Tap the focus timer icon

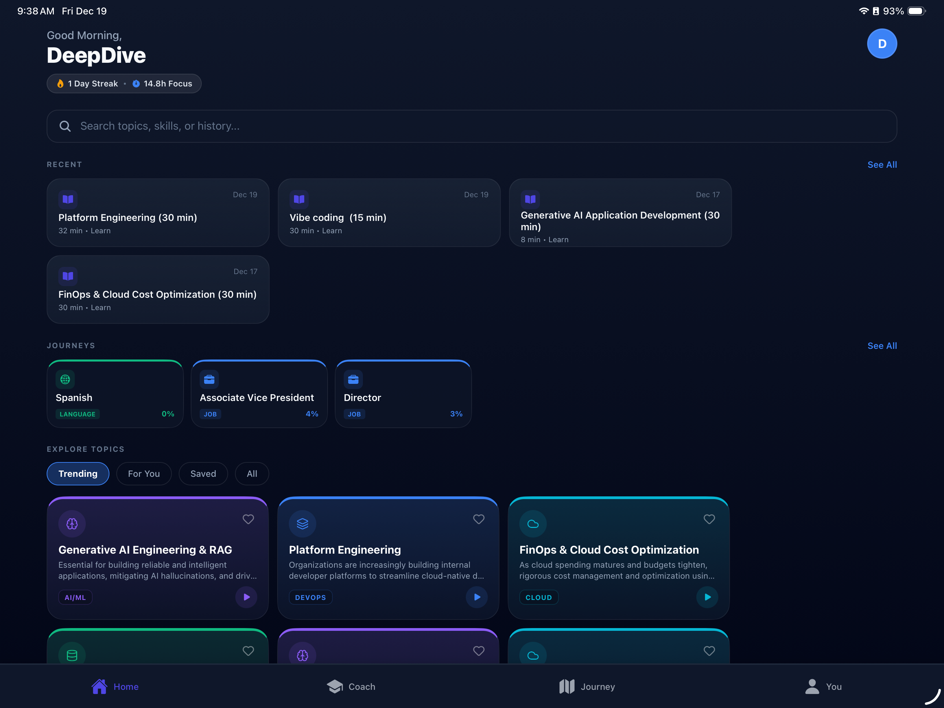(136, 84)
